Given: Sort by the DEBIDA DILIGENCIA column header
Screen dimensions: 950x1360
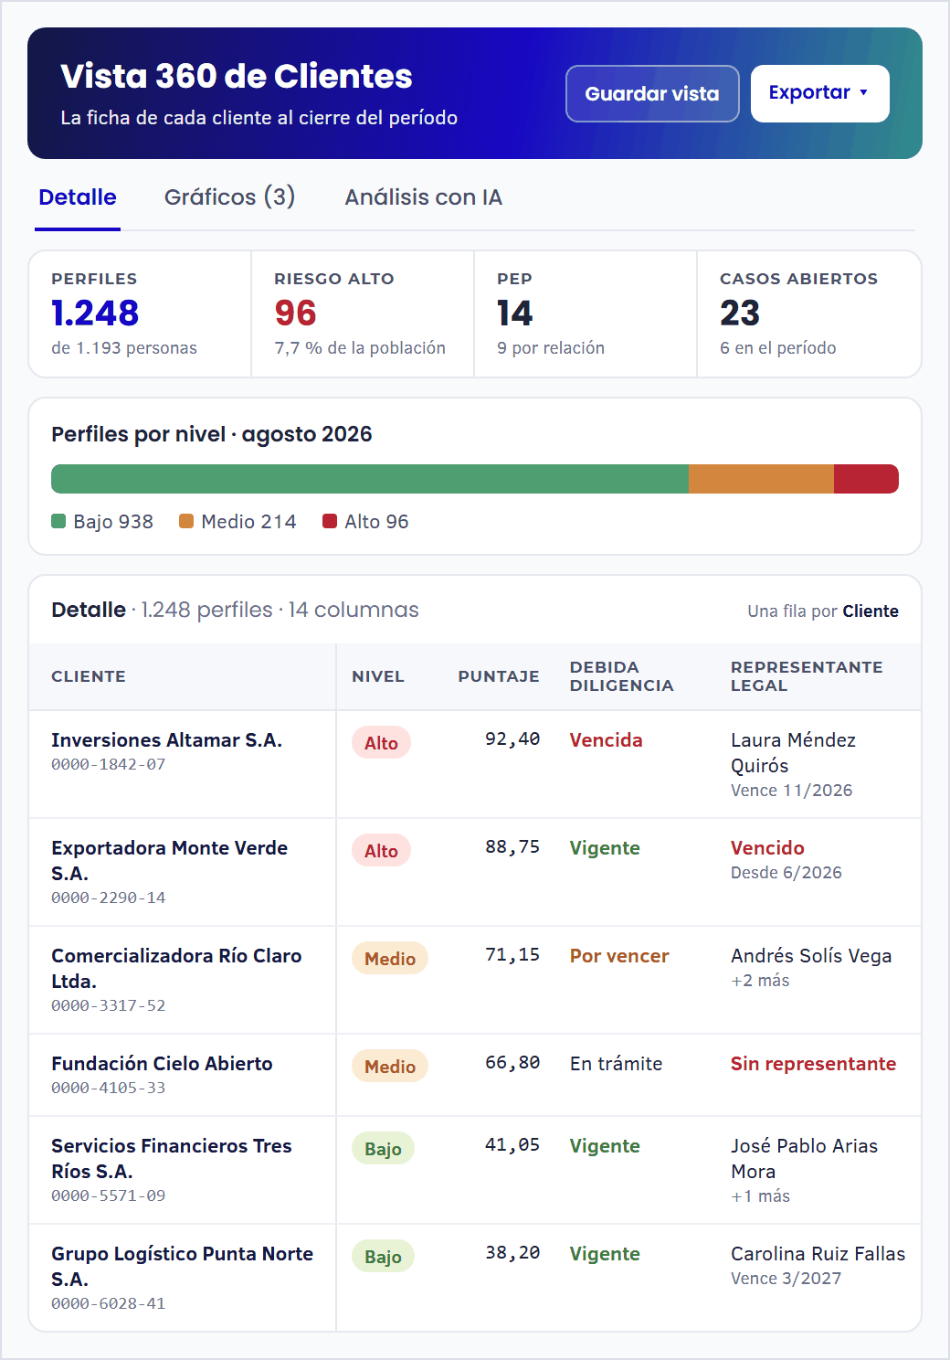Looking at the screenshot, I should pyautogui.click(x=622, y=676).
